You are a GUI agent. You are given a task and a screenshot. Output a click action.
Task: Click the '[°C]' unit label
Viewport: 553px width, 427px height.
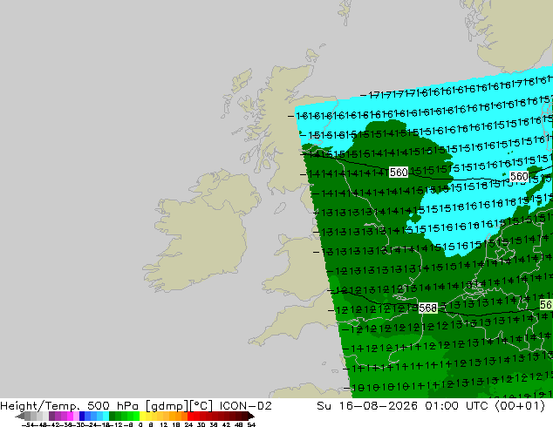pyautogui.click(x=201, y=405)
